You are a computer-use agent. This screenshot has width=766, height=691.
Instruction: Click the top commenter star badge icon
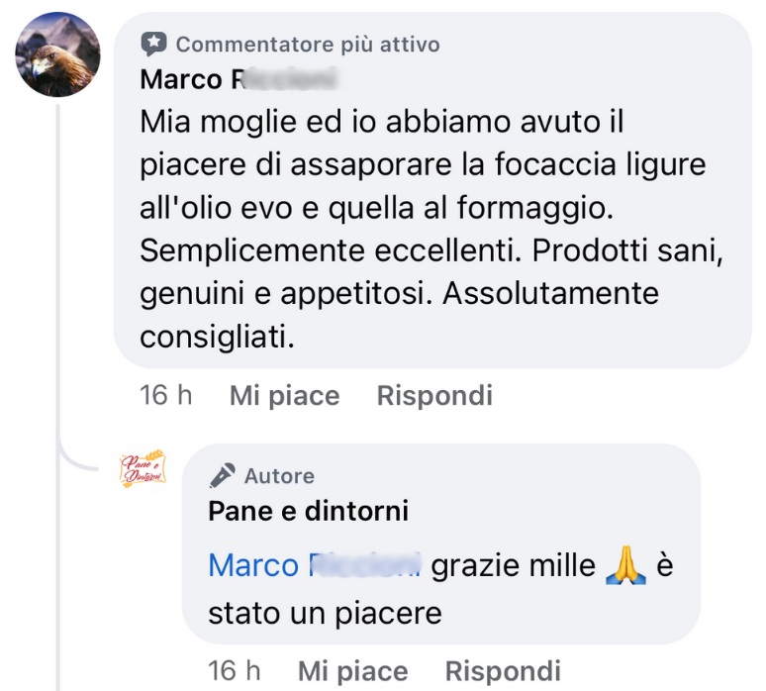pyautogui.click(x=153, y=44)
